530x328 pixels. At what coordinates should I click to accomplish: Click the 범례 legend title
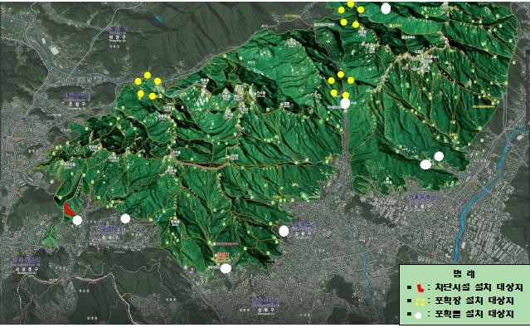[x=464, y=274]
